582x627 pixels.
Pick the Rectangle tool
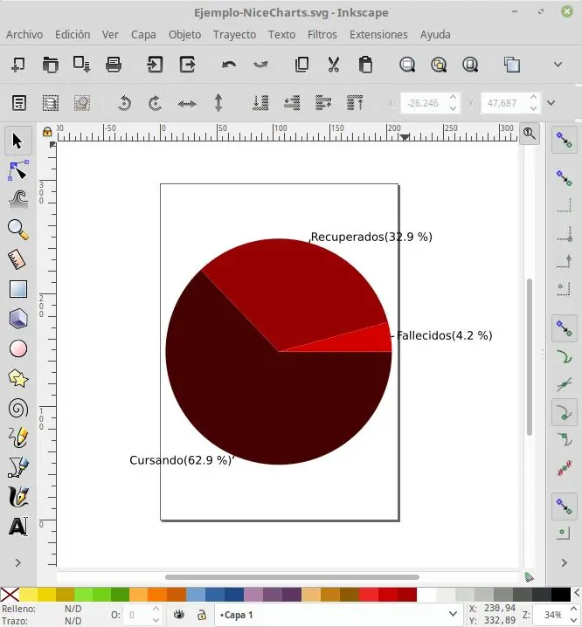18,289
